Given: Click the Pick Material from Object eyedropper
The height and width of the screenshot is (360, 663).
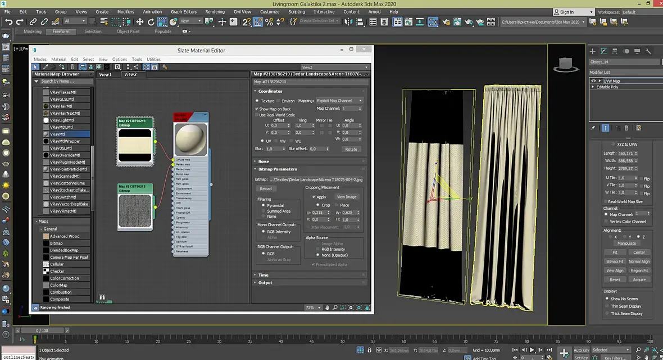Looking at the screenshot, I should click(x=46, y=67).
